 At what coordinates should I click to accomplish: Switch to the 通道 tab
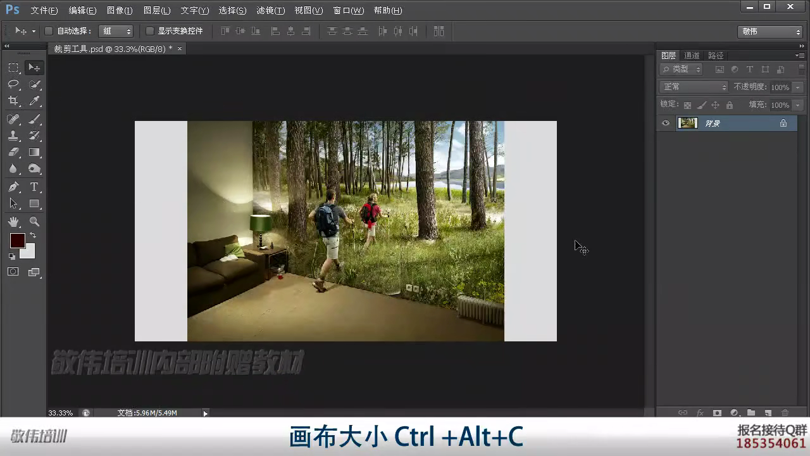(x=692, y=56)
